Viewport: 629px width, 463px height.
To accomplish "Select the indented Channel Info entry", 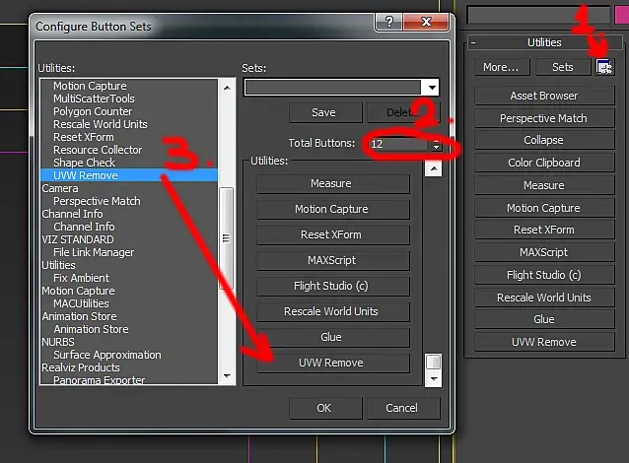I will [84, 227].
